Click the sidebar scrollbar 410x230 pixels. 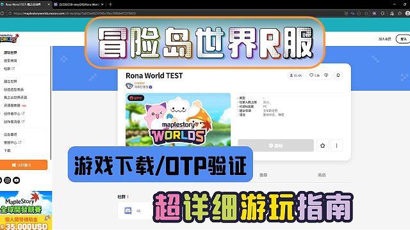point(51,103)
